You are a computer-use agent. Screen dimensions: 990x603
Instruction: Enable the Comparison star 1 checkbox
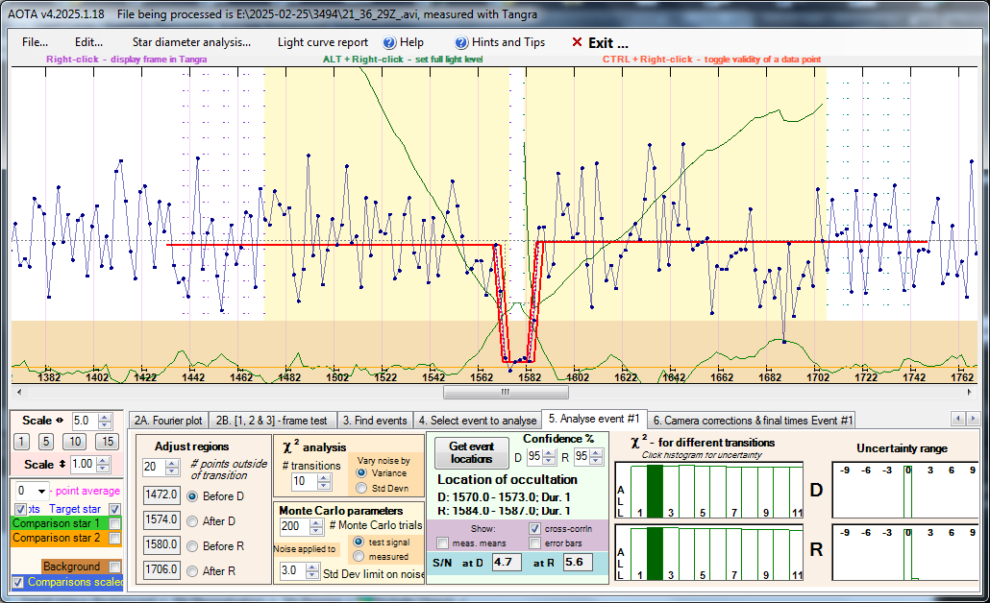[x=115, y=523]
